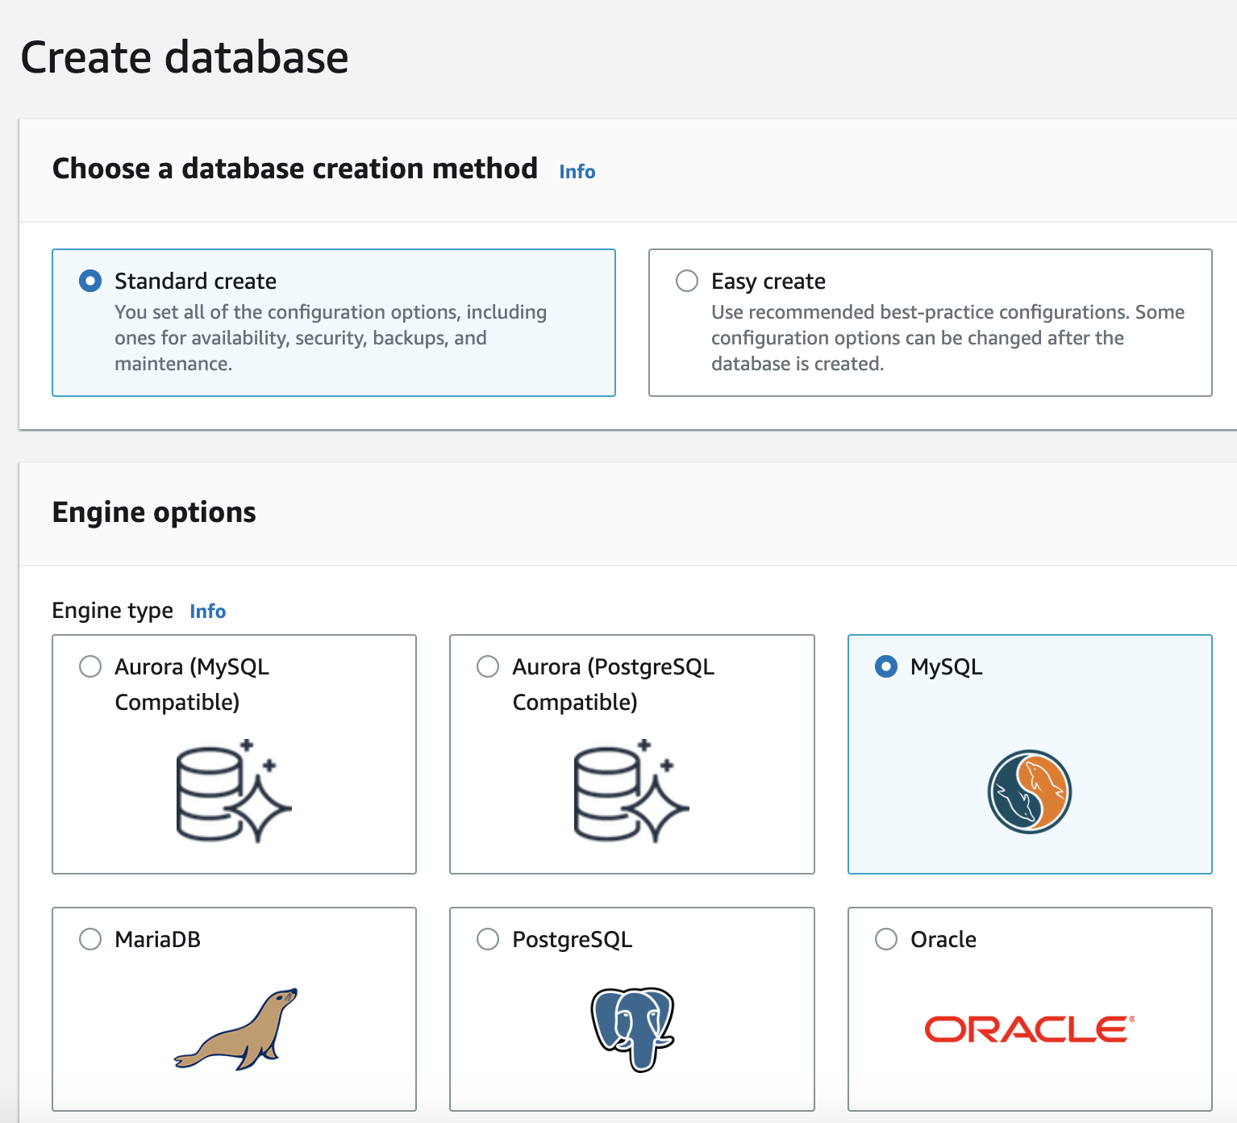Click the 'MariaDB' engine label

pos(157,939)
